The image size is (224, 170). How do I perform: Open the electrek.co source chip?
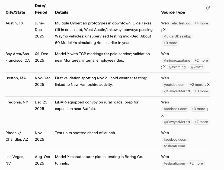point(181,23)
